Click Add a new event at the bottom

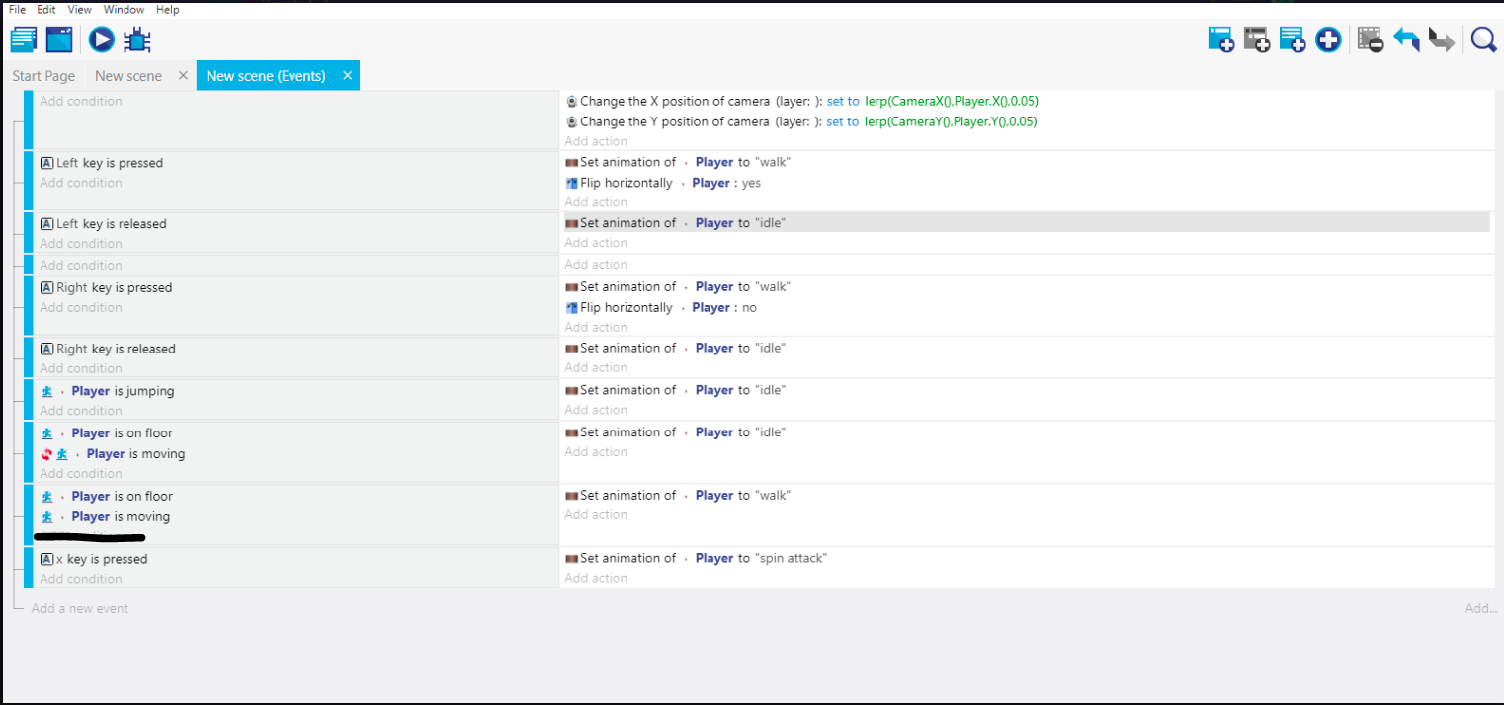coord(79,608)
